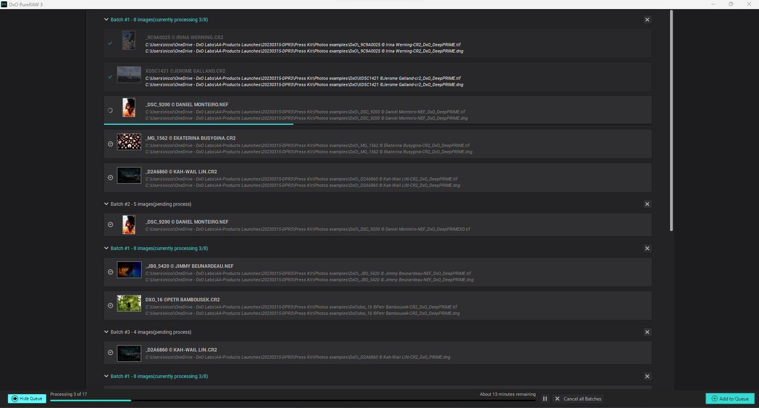Click pending status icon on _MG_1562 row
The height and width of the screenshot is (408, 759).
pos(110,144)
